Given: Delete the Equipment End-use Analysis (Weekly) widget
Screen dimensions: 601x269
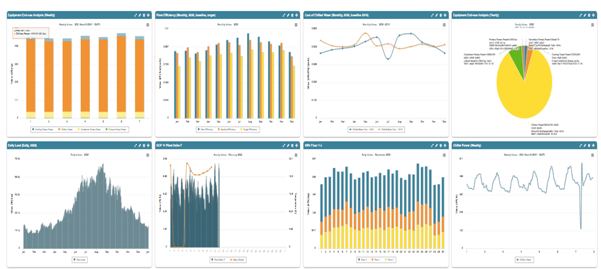Looking at the screenshot, I should [x=144, y=15].
